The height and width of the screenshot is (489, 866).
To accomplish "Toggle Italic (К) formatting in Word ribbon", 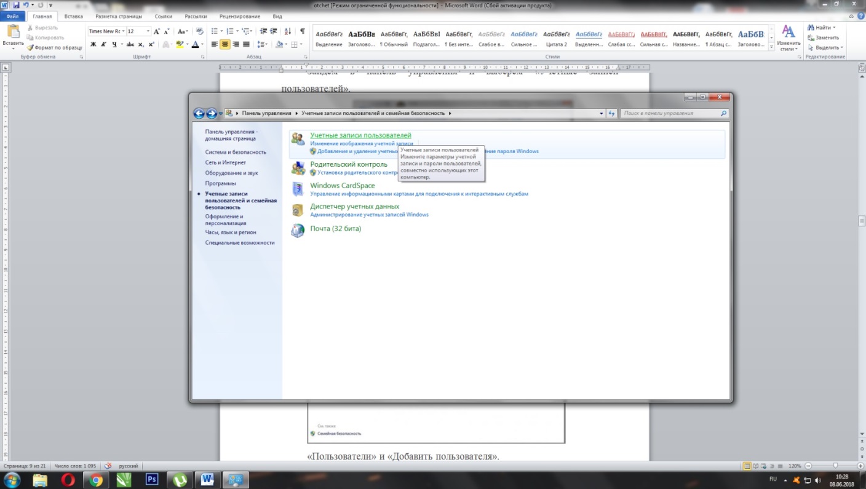I will pyautogui.click(x=103, y=44).
